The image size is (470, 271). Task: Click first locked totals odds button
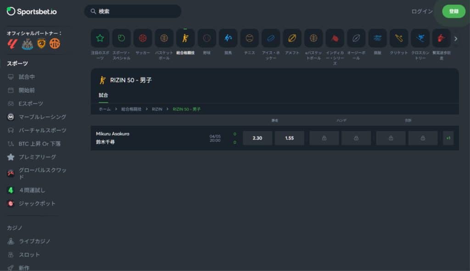391,138
